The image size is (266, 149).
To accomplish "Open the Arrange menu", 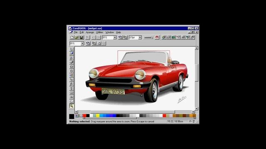I will pos(90,32).
